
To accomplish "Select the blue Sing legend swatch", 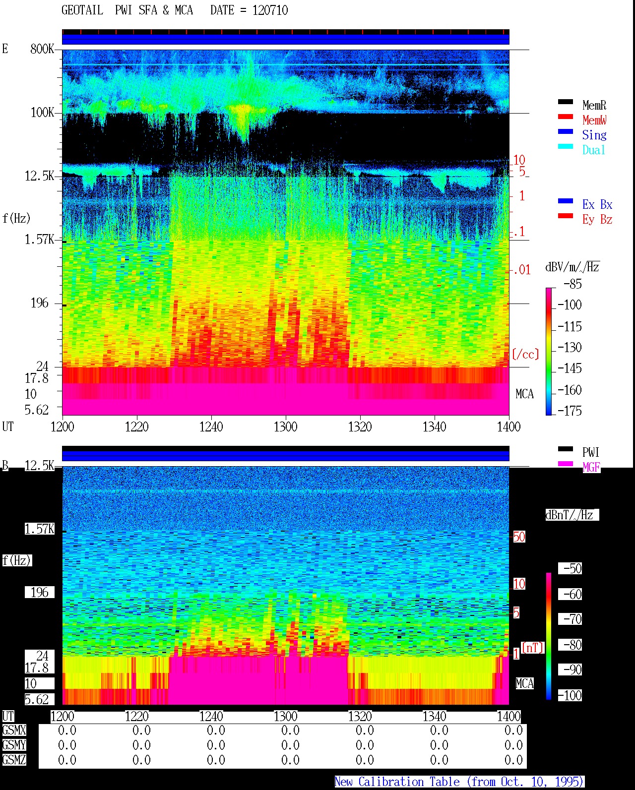I will (566, 131).
